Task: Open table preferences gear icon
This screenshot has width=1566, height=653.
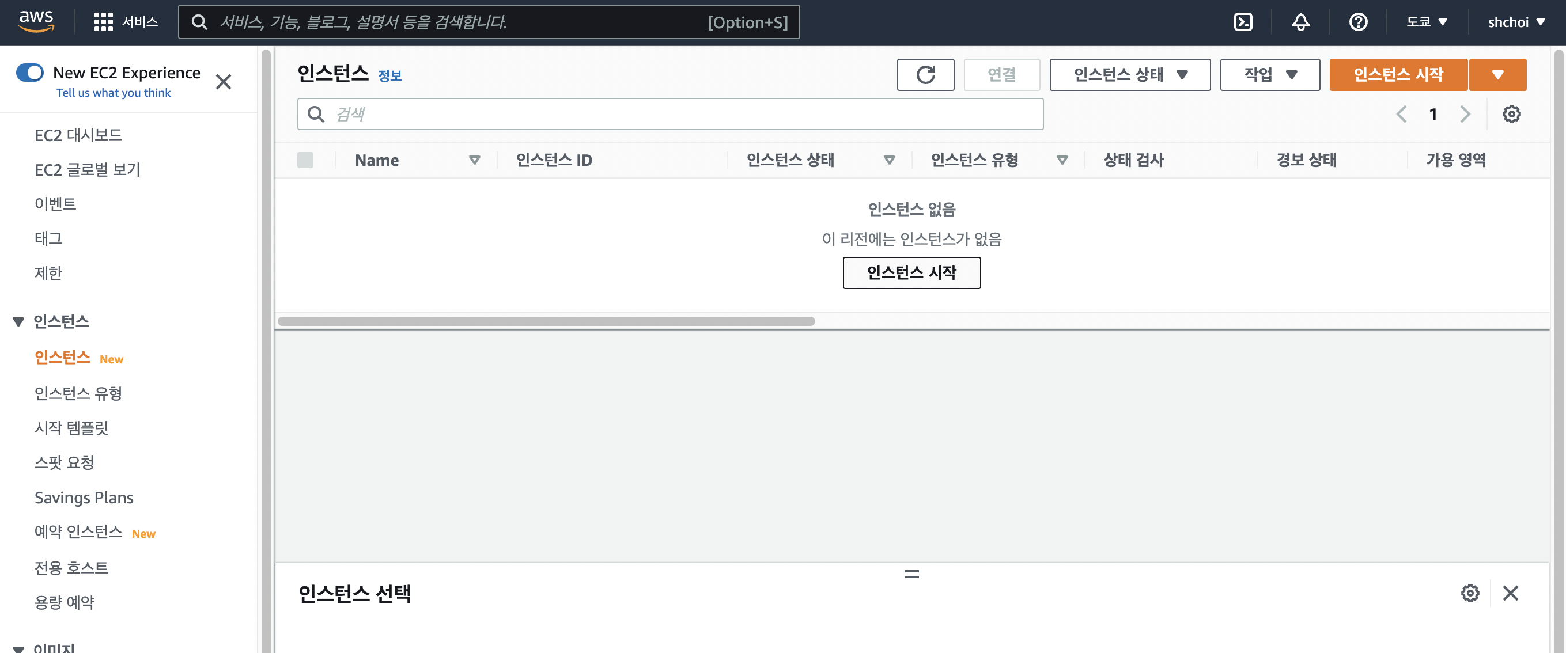Action: click(1511, 114)
